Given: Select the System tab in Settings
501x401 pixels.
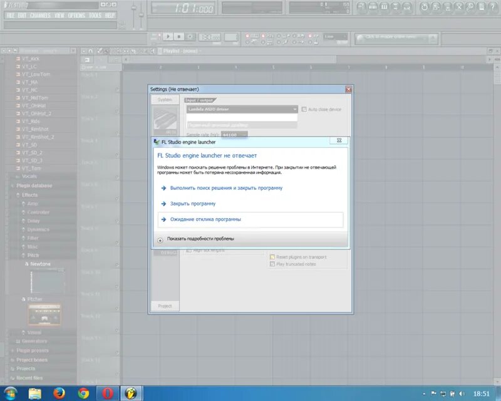Looking at the screenshot, I should coord(165,100).
